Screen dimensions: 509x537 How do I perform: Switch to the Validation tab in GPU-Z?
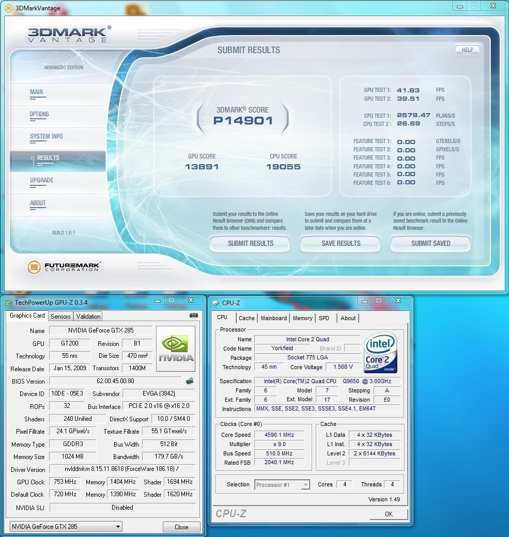click(88, 316)
